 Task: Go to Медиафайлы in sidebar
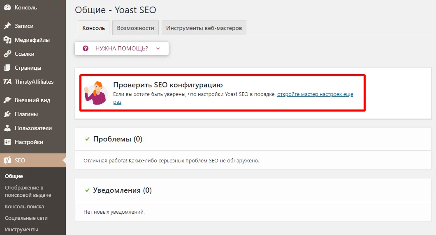click(33, 40)
